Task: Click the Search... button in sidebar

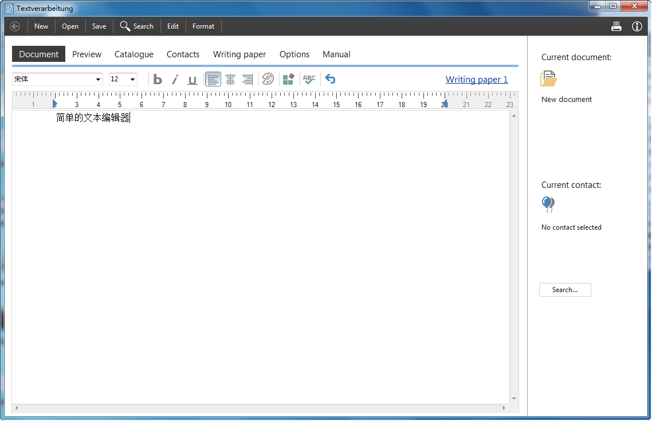Action: pos(565,290)
